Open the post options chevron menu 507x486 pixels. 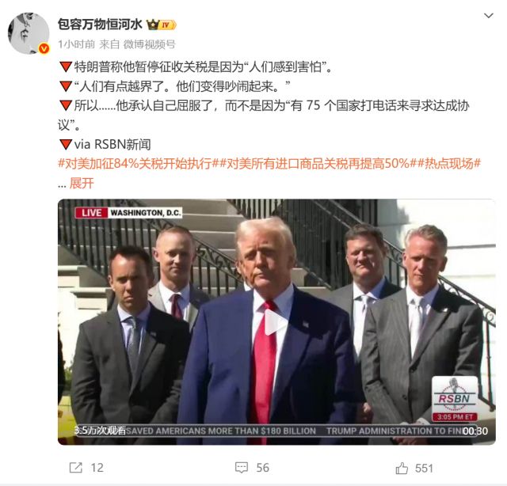[x=488, y=16]
